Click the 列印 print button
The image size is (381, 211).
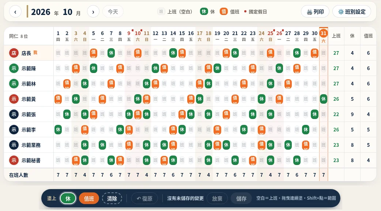pos(315,12)
